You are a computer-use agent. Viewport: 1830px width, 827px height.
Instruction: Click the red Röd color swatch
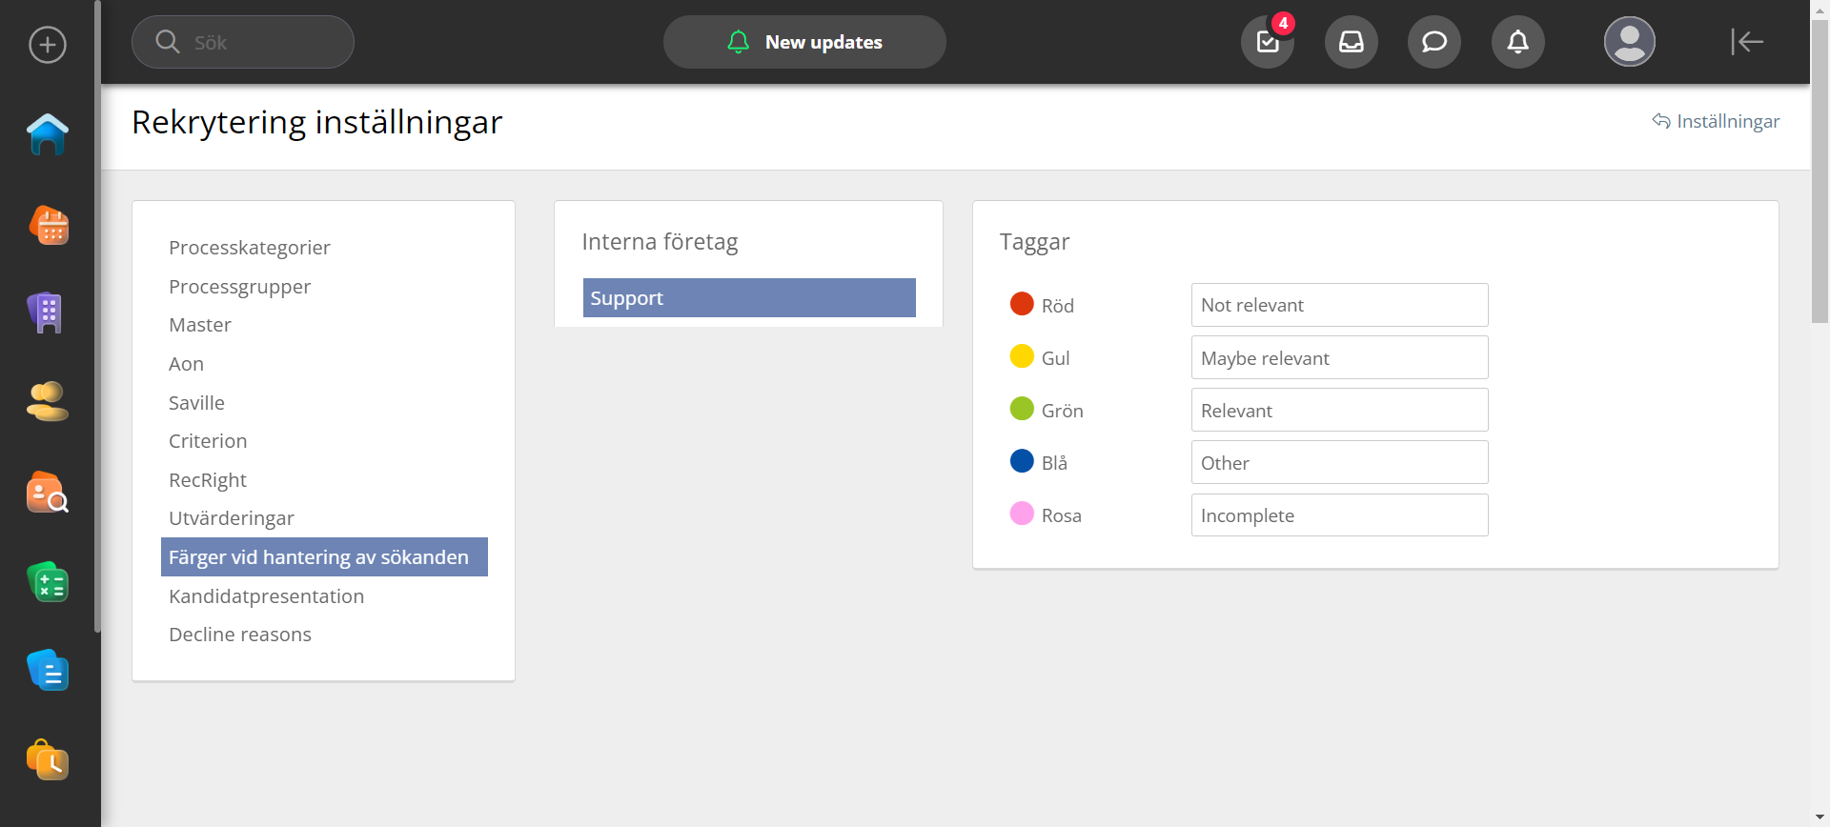[1022, 304]
